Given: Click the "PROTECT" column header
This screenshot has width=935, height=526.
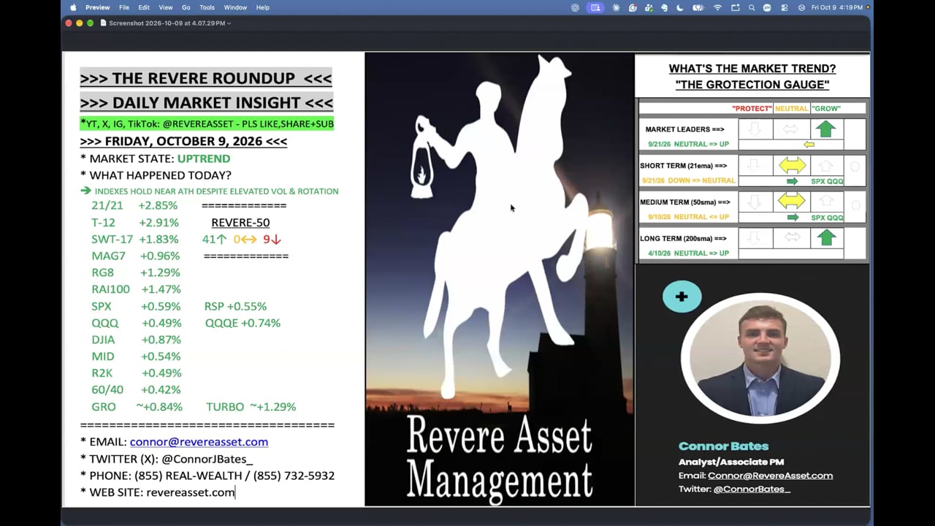Looking at the screenshot, I should [x=752, y=108].
